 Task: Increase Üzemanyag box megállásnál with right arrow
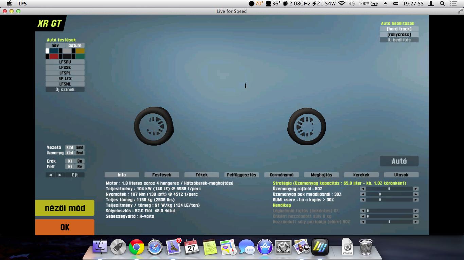pos(416,194)
